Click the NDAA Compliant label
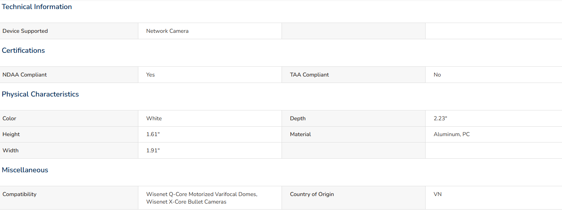The width and height of the screenshot is (562, 213). (25, 75)
